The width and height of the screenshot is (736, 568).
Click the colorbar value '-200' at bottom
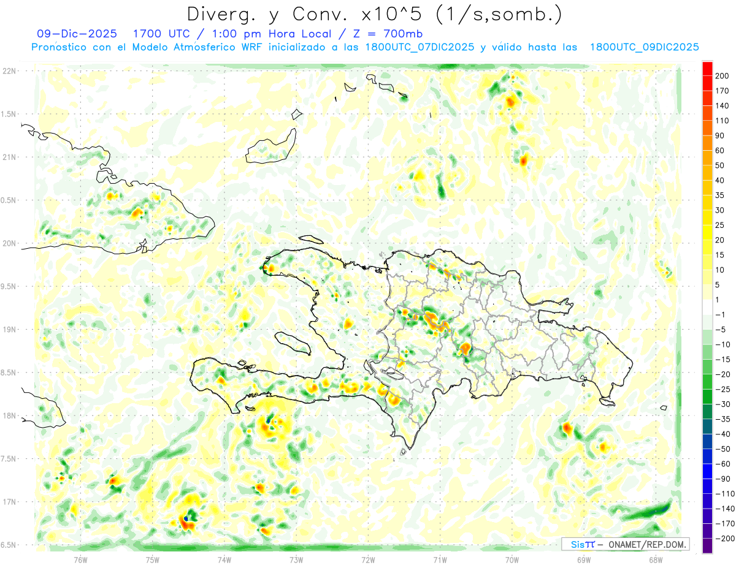click(x=724, y=539)
